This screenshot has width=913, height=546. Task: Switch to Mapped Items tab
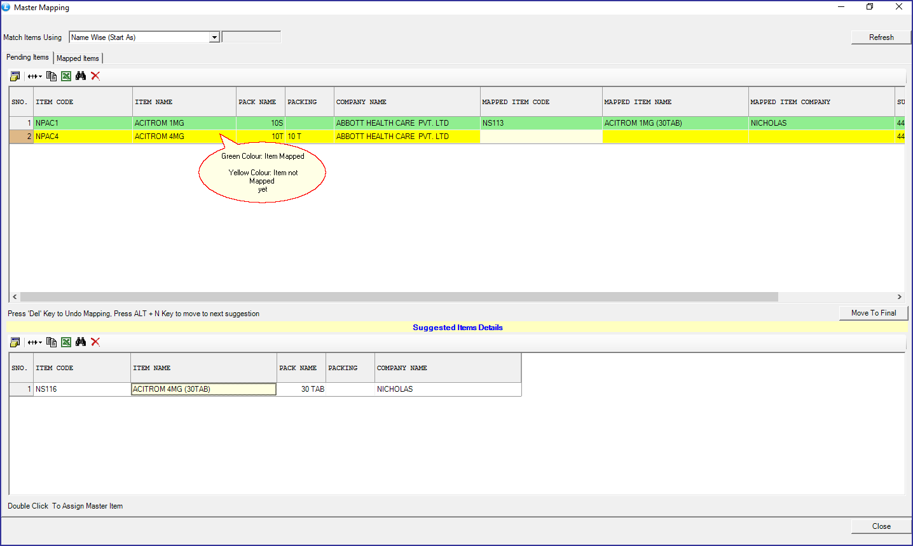78,58
